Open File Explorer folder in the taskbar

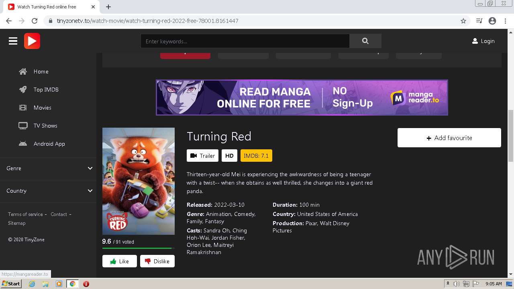click(45, 284)
